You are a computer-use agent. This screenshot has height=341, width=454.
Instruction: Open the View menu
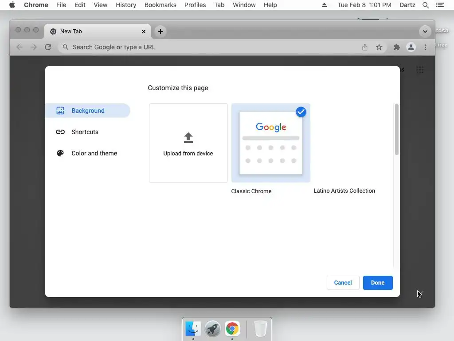coord(101,5)
